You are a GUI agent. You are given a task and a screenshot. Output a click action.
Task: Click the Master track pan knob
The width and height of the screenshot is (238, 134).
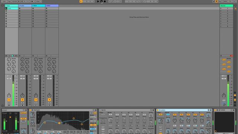224,95
